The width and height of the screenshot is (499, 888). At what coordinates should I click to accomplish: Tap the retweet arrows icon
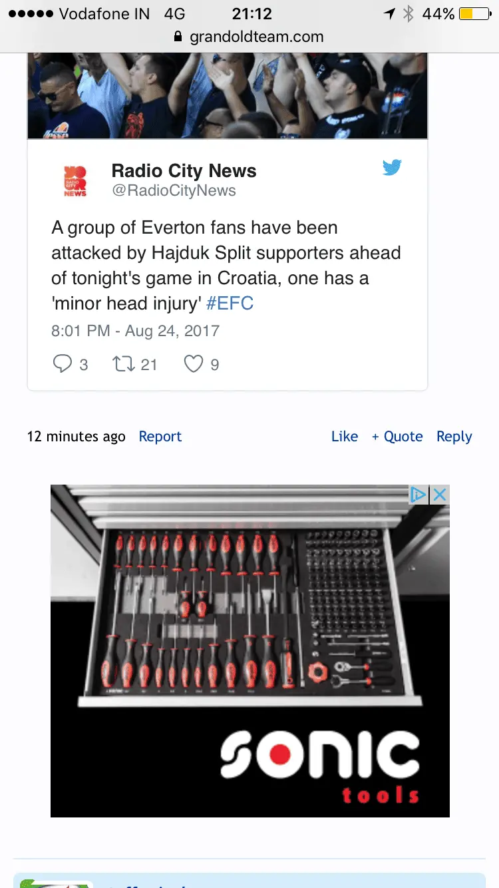pyautogui.click(x=124, y=363)
